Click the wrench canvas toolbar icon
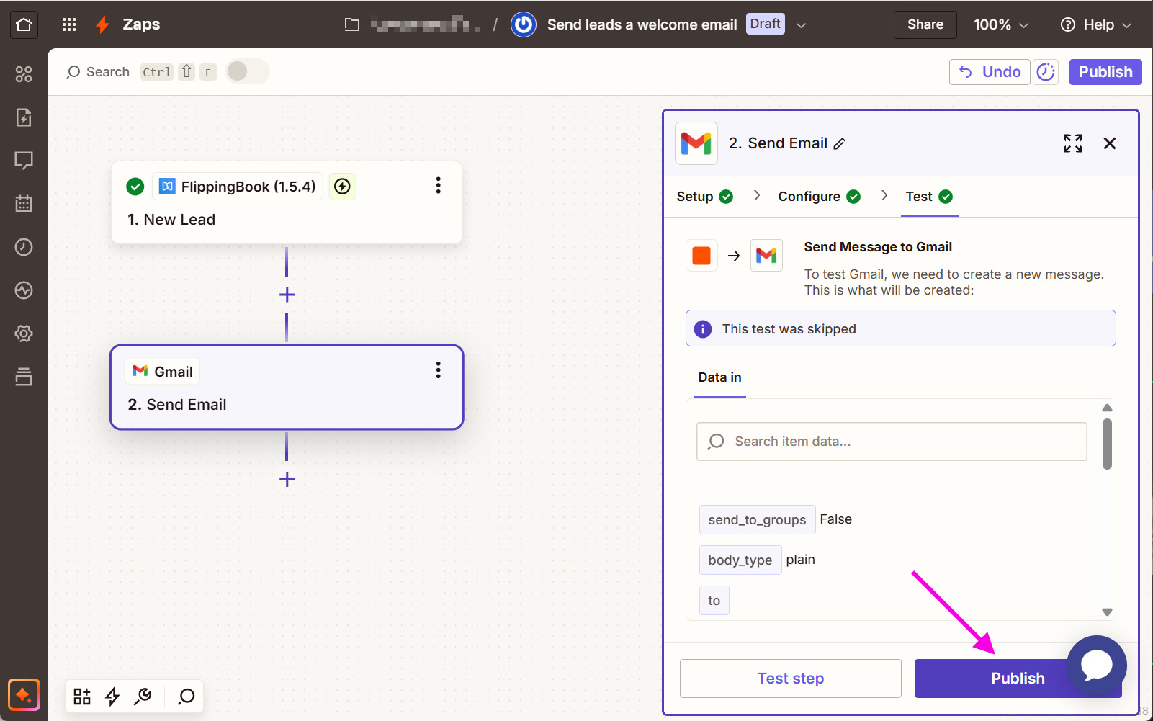 coord(143,696)
